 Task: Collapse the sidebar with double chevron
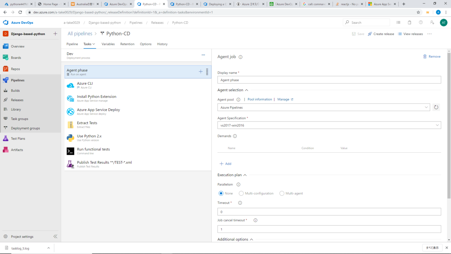coord(55,237)
